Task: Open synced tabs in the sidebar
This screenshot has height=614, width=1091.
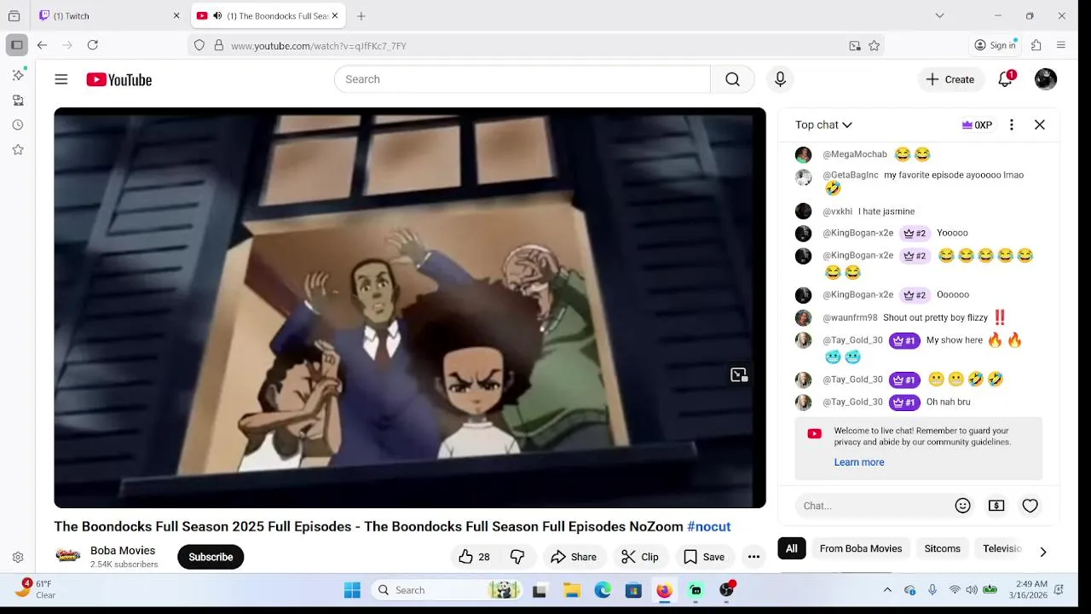Action: pyautogui.click(x=18, y=101)
